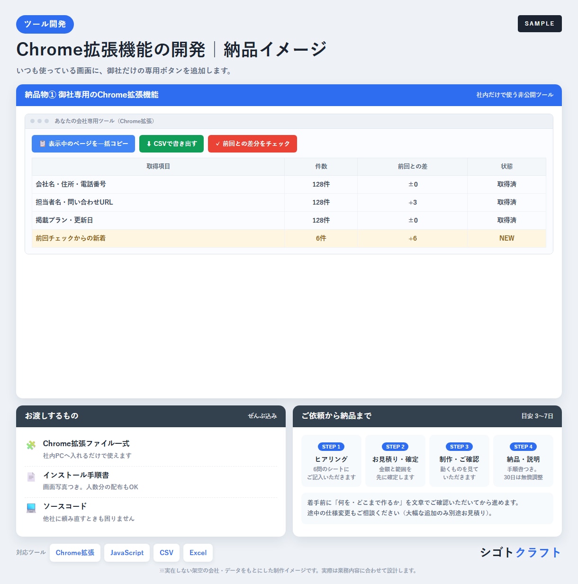Select the 前回チェックからの新着 row label
Screen dimensions: 578x584
[x=71, y=238]
